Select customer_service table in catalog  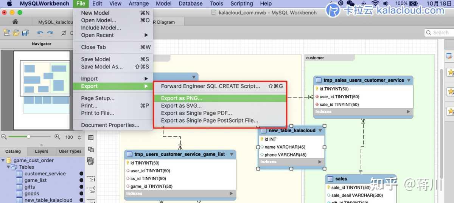[45, 174]
